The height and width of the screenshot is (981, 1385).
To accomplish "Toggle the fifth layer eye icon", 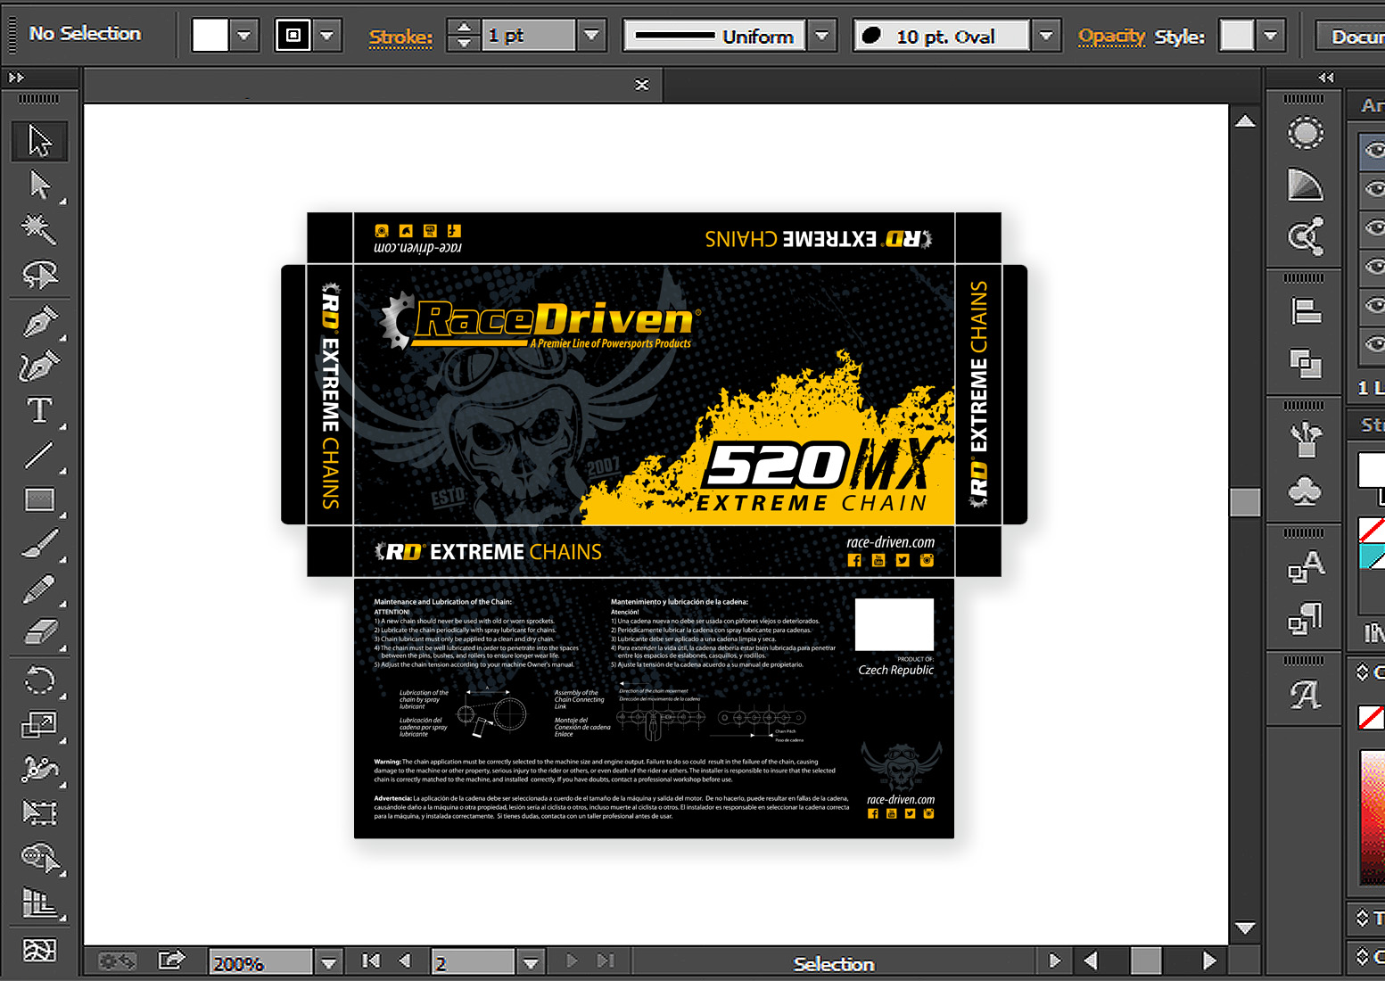I will [x=1374, y=305].
